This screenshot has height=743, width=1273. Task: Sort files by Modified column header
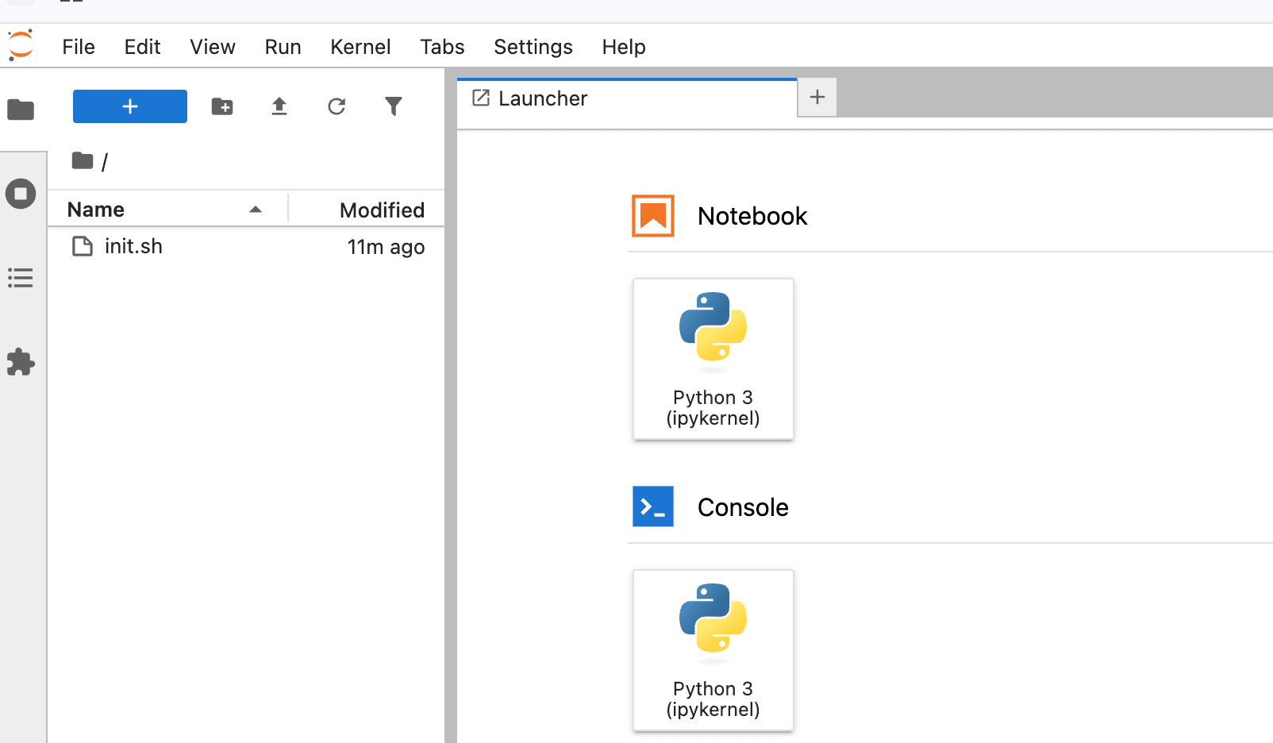[367, 210]
